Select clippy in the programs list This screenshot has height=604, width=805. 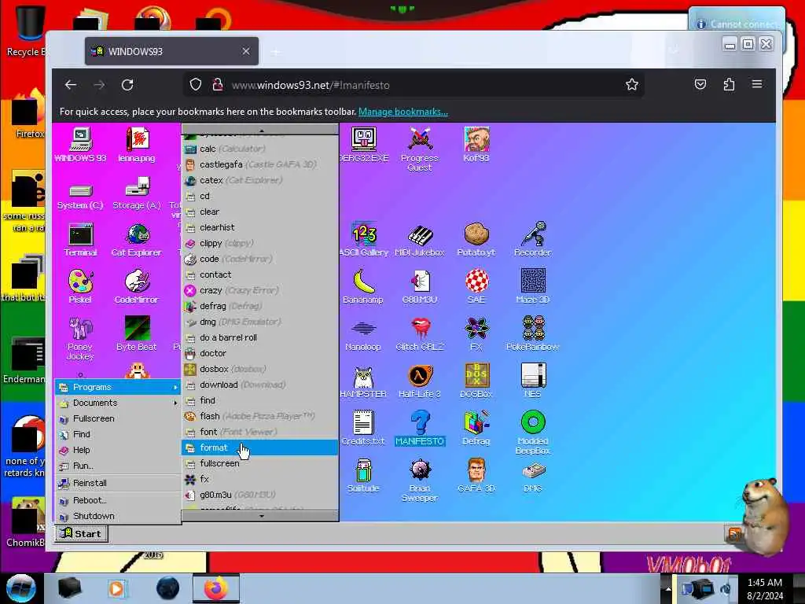click(259, 243)
